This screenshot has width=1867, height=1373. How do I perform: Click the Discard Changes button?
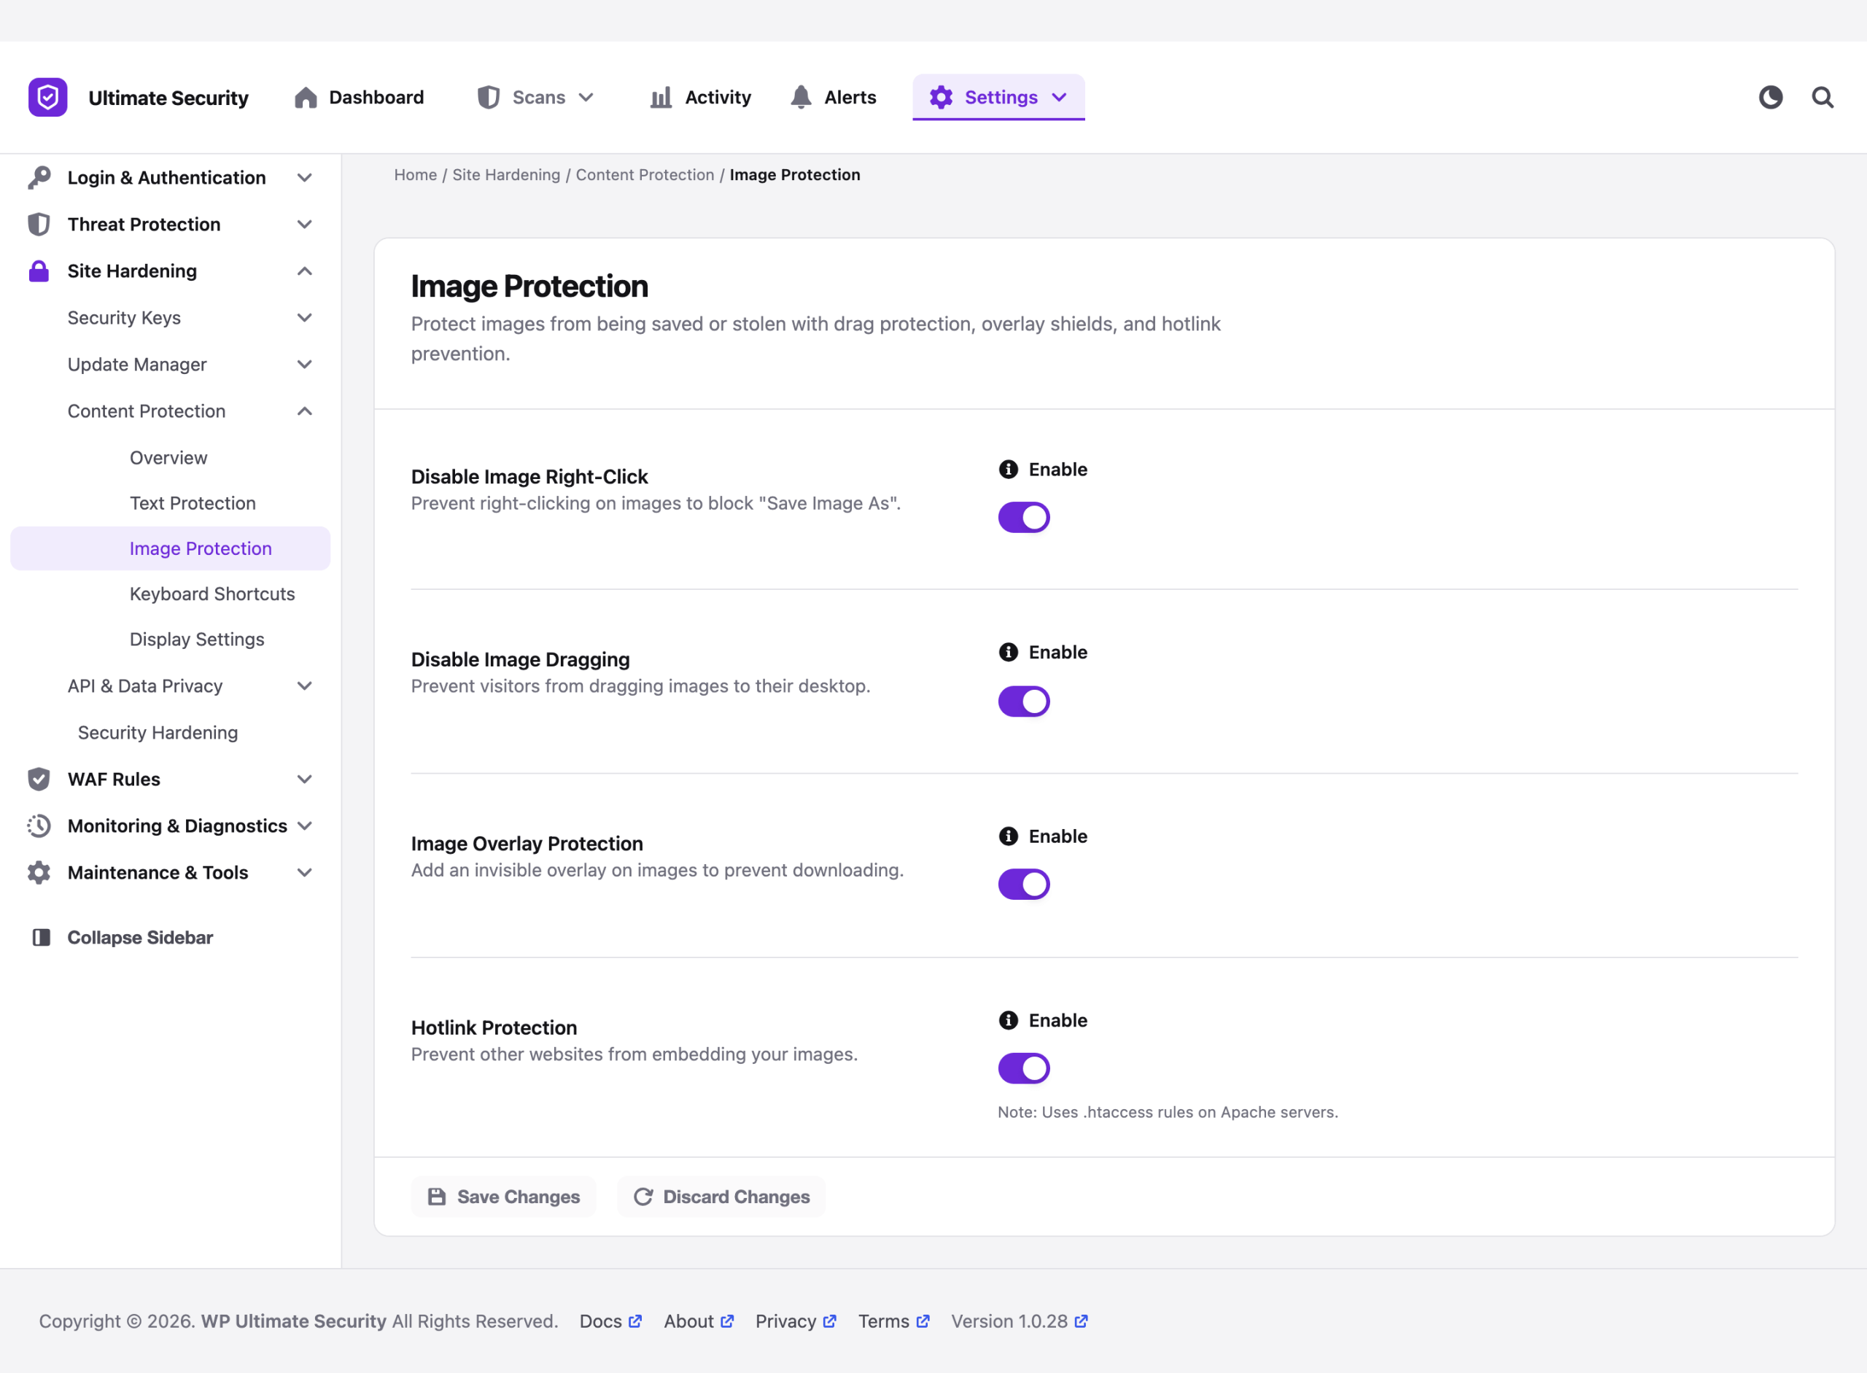pyautogui.click(x=721, y=1197)
